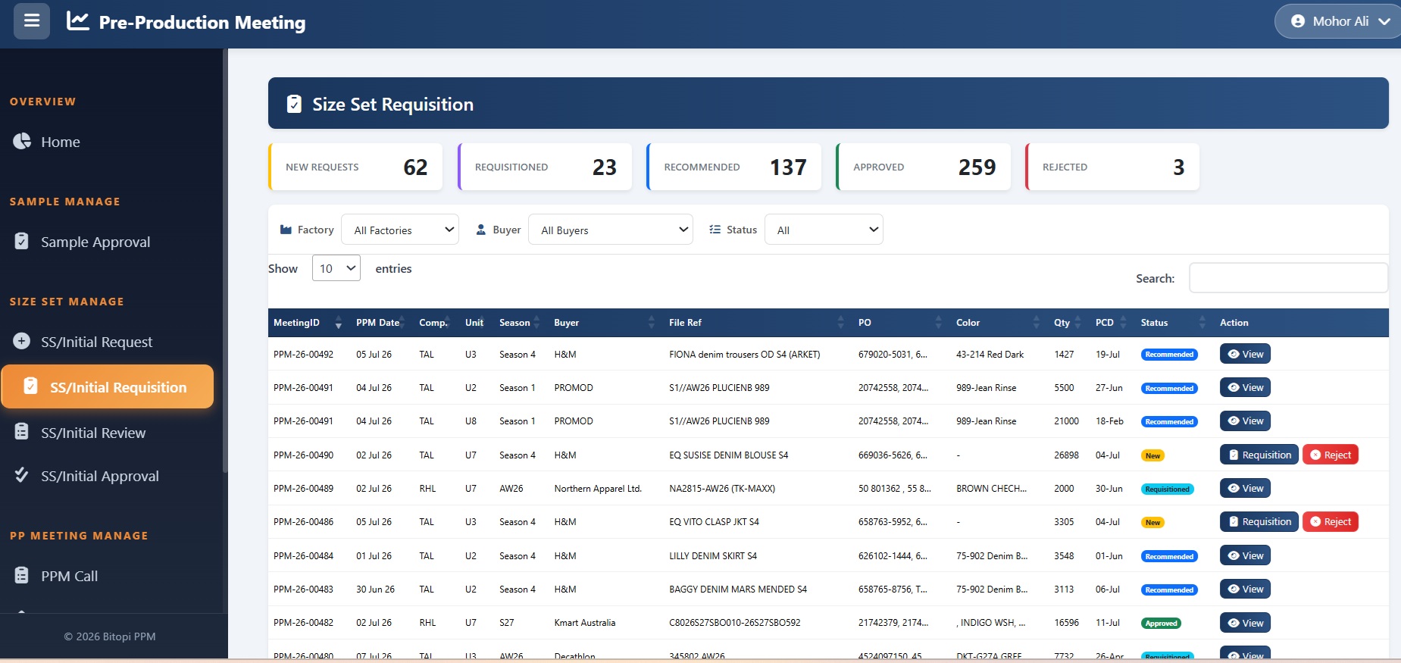Click the Status list icon
1401x663 pixels.
tap(715, 230)
